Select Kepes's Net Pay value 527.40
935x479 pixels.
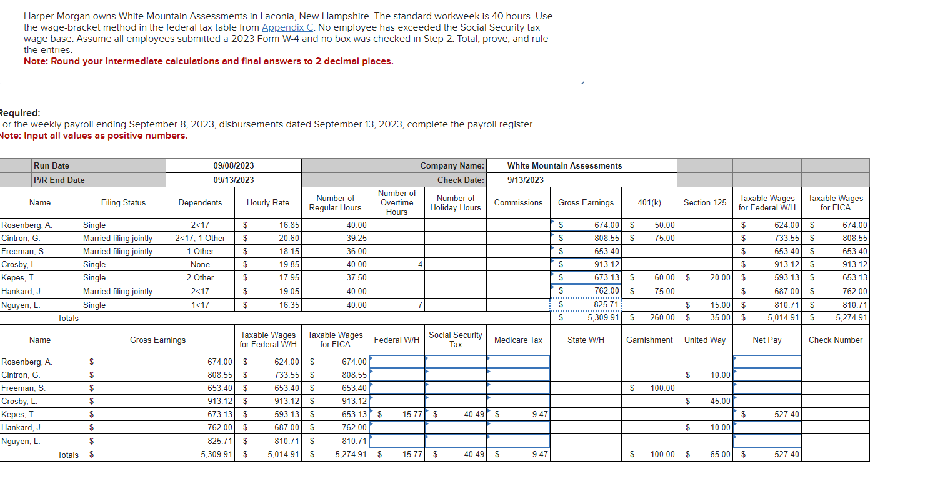(x=767, y=414)
